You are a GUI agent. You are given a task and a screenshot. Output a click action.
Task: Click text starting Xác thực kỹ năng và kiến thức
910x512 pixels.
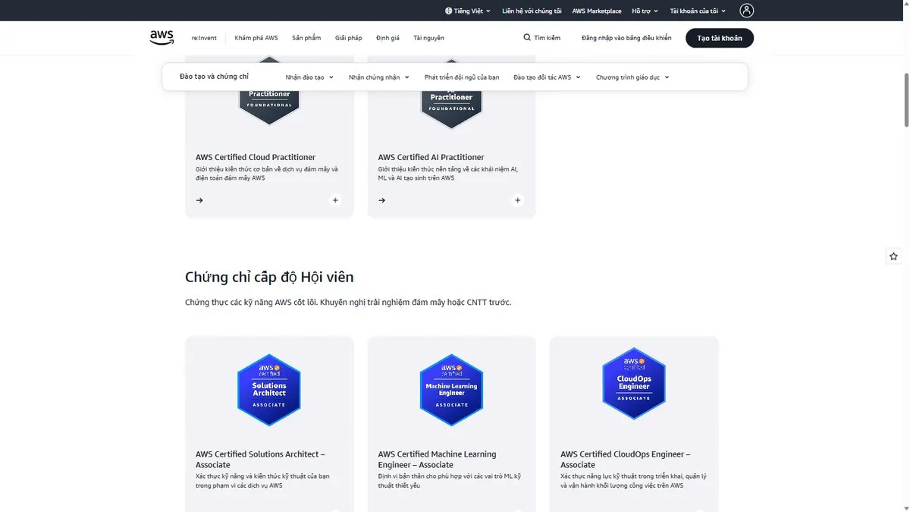click(x=262, y=481)
